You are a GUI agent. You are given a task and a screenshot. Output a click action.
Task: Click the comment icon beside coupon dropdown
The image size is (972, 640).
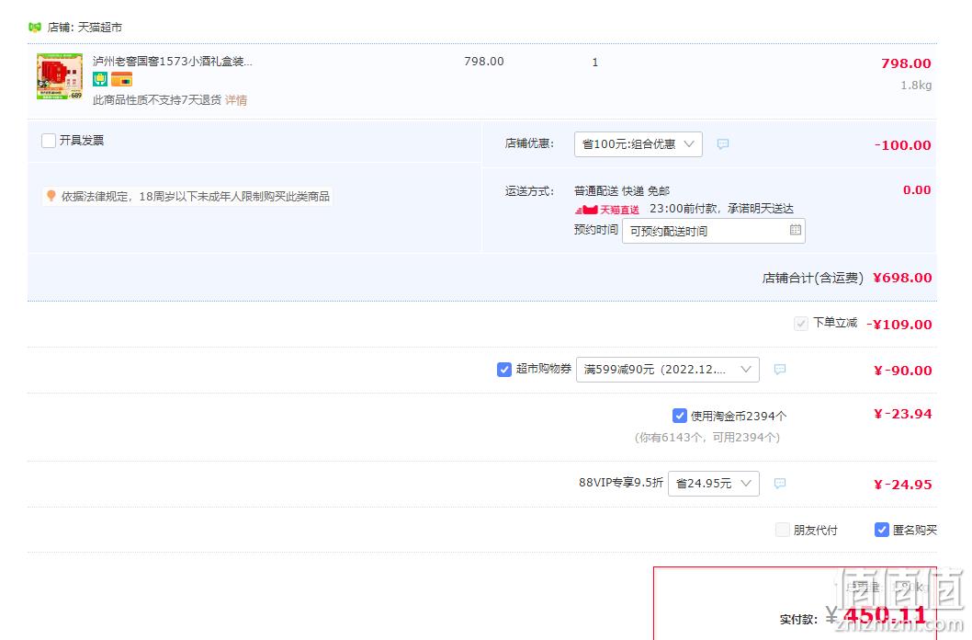pos(780,370)
